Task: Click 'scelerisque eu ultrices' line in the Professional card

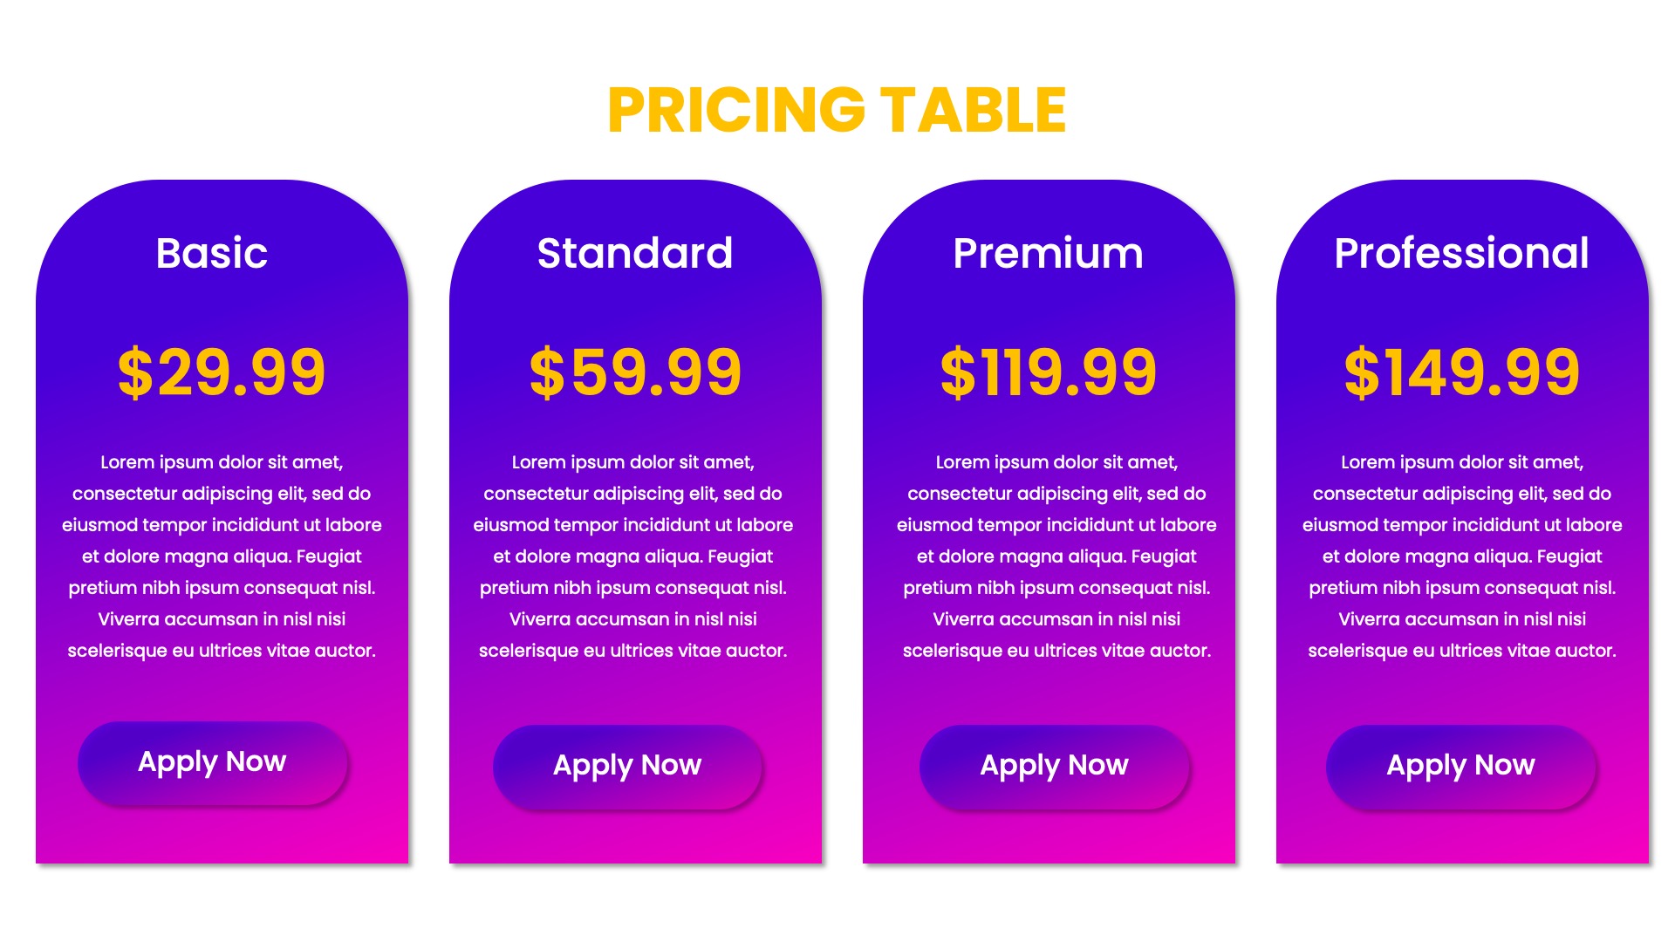Action: pyautogui.click(x=1462, y=651)
